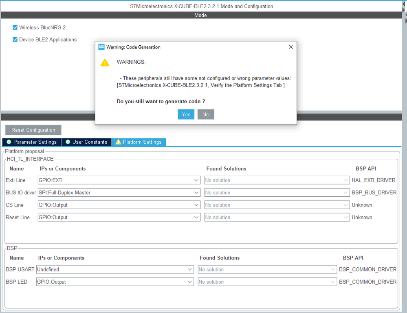Image resolution: width=407 pixels, height=313 pixels.
Task: Click the BSP USART row label
Action: [20, 269]
